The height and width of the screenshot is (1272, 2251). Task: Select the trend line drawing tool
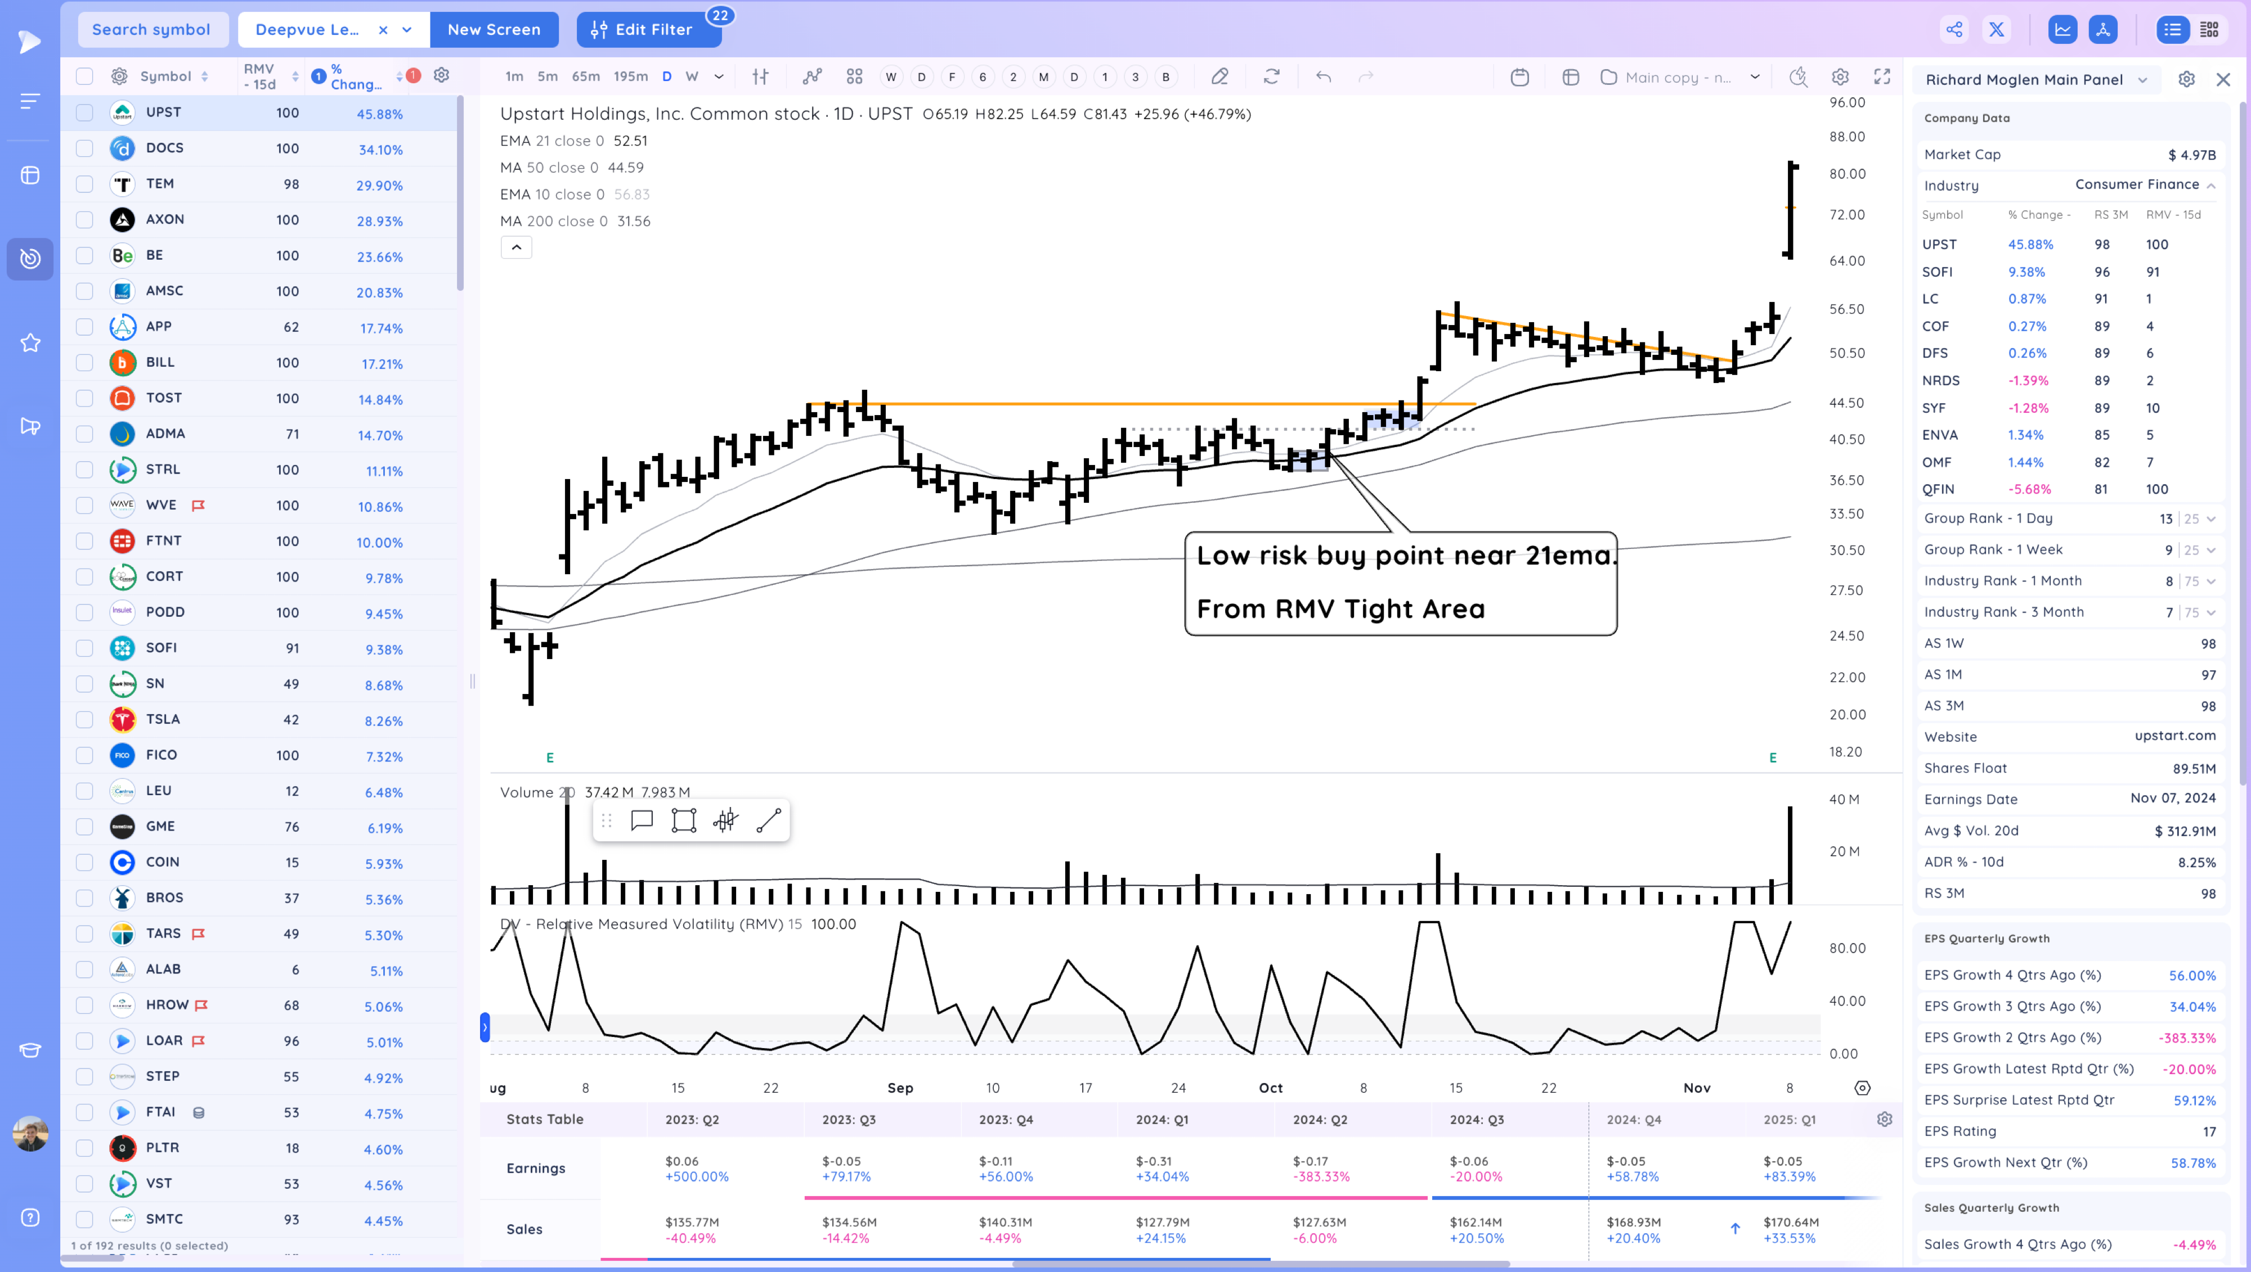768,820
